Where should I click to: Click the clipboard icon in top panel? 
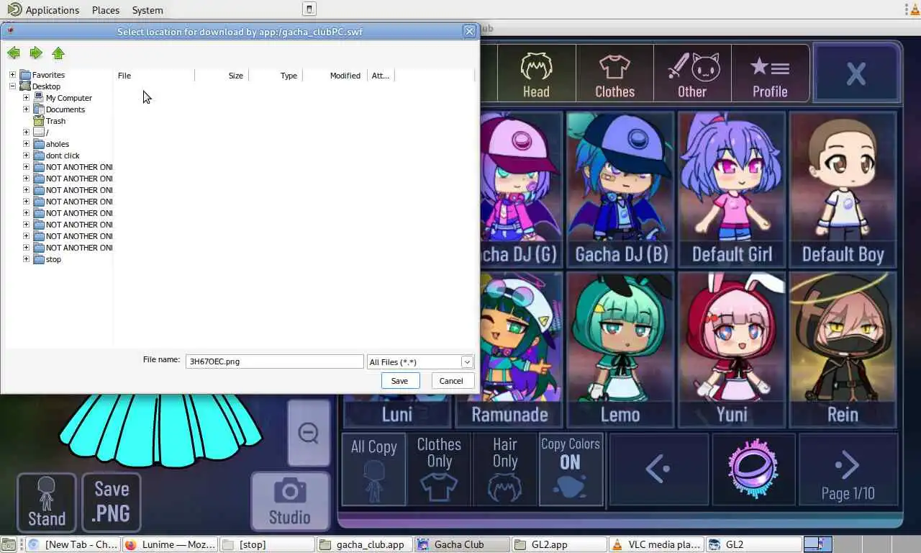tap(309, 9)
